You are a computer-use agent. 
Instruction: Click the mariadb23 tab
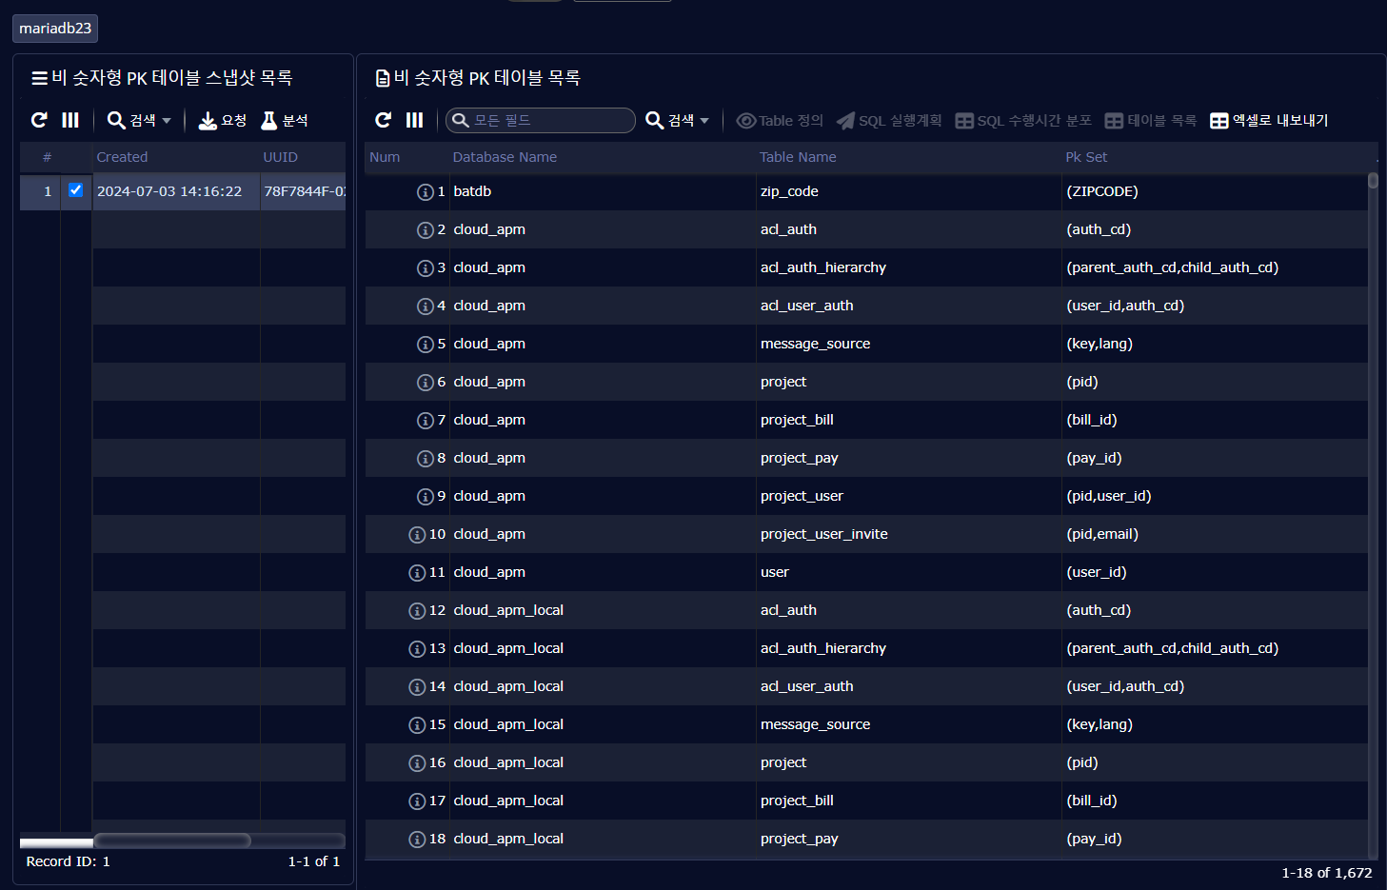(x=55, y=29)
